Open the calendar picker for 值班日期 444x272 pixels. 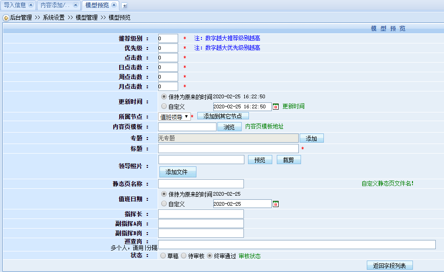click(x=275, y=204)
